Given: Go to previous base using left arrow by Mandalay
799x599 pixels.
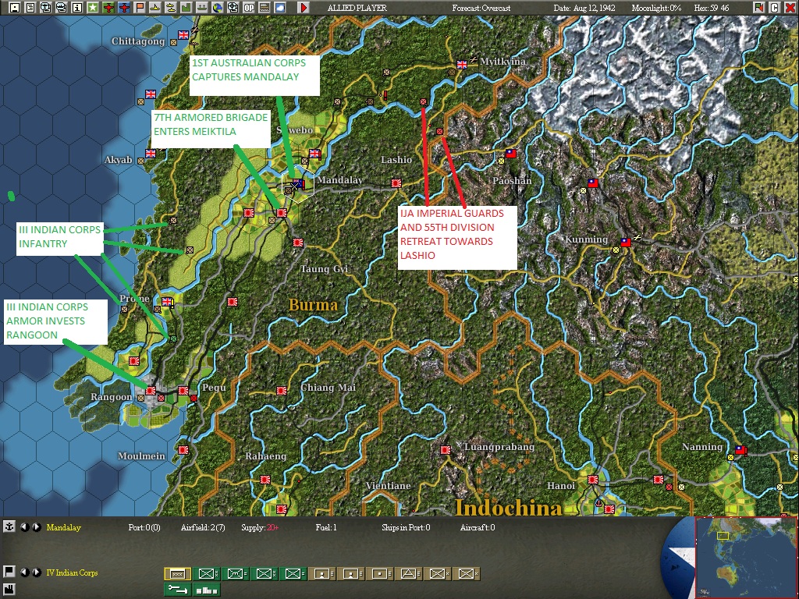Looking at the screenshot, I should pyautogui.click(x=24, y=527).
